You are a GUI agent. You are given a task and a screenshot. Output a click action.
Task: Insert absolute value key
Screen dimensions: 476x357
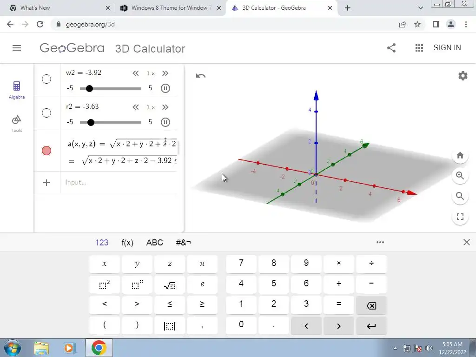(170, 325)
